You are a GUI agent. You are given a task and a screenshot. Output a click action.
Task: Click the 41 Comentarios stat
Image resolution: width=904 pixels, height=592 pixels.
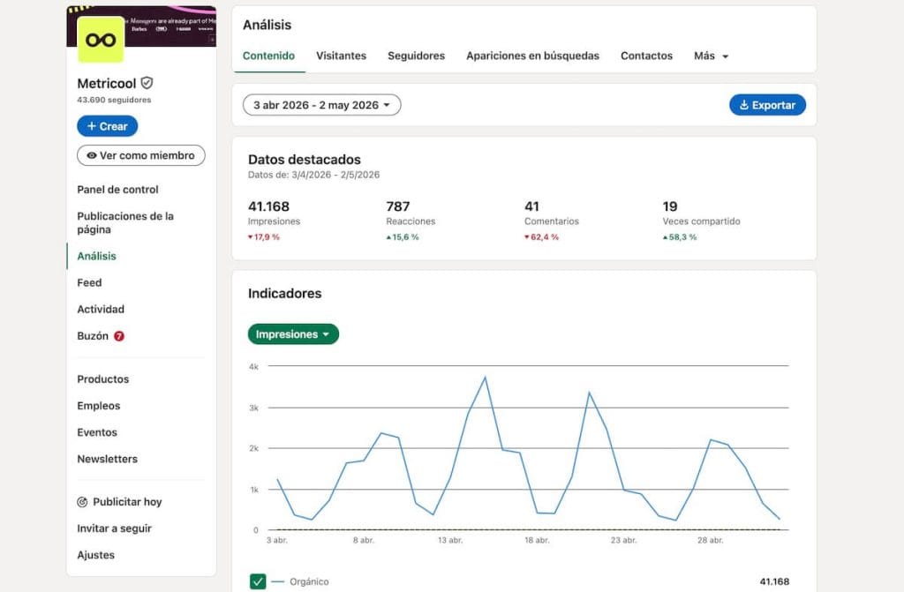point(552,213)
